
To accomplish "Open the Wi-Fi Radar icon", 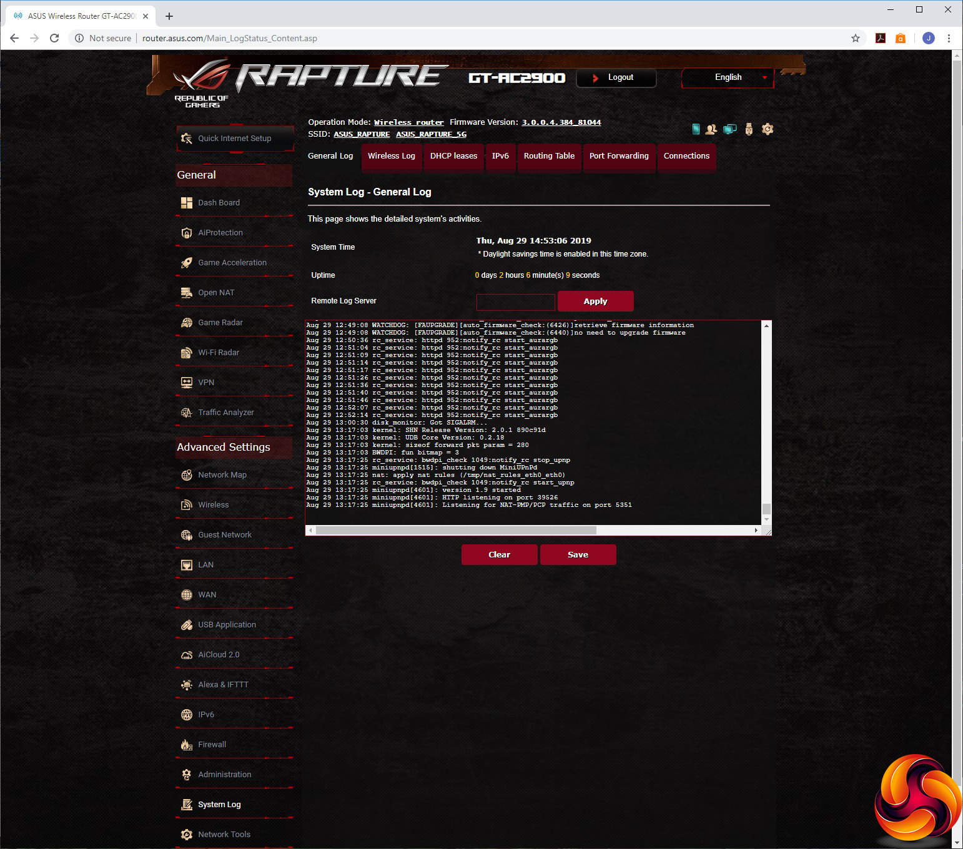I will [x=186, y=353].
